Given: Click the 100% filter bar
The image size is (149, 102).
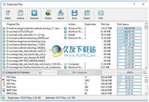Looking at the screenshot, I should 130,73.
